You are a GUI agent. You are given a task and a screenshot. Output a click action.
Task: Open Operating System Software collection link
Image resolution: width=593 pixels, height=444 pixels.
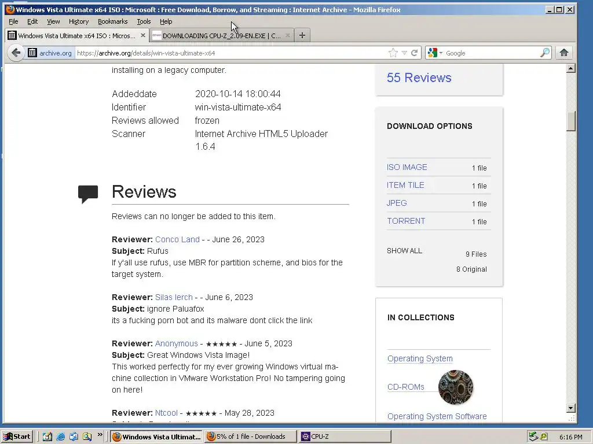tap(437, 416)
